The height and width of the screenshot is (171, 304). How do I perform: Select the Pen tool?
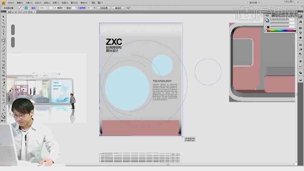(x=3, y=30)
